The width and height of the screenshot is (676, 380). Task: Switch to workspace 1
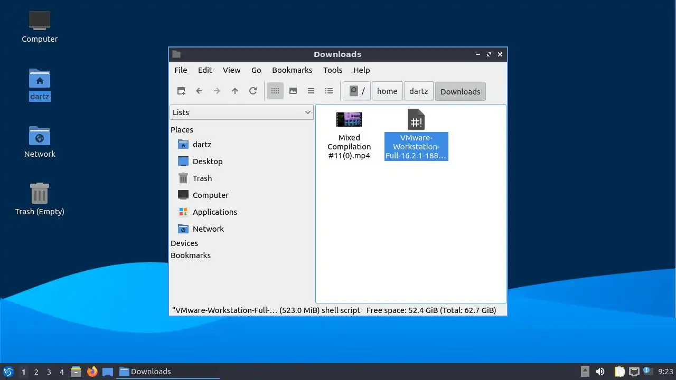[x=23, y=372]
